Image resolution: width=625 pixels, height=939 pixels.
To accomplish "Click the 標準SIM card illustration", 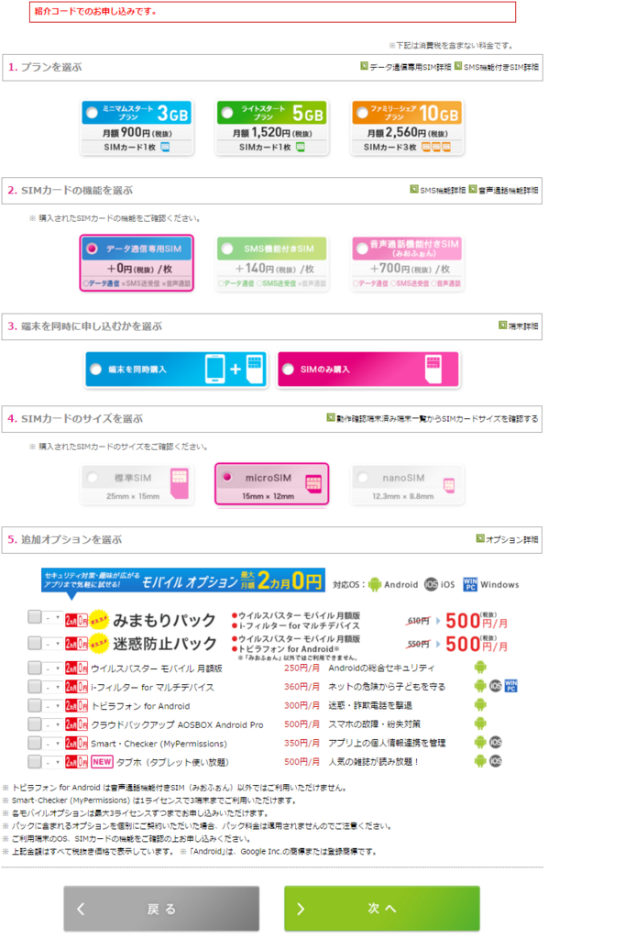I will (179, 483).
